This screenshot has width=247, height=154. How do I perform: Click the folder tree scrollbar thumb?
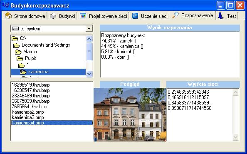click(x=89, y=52)
